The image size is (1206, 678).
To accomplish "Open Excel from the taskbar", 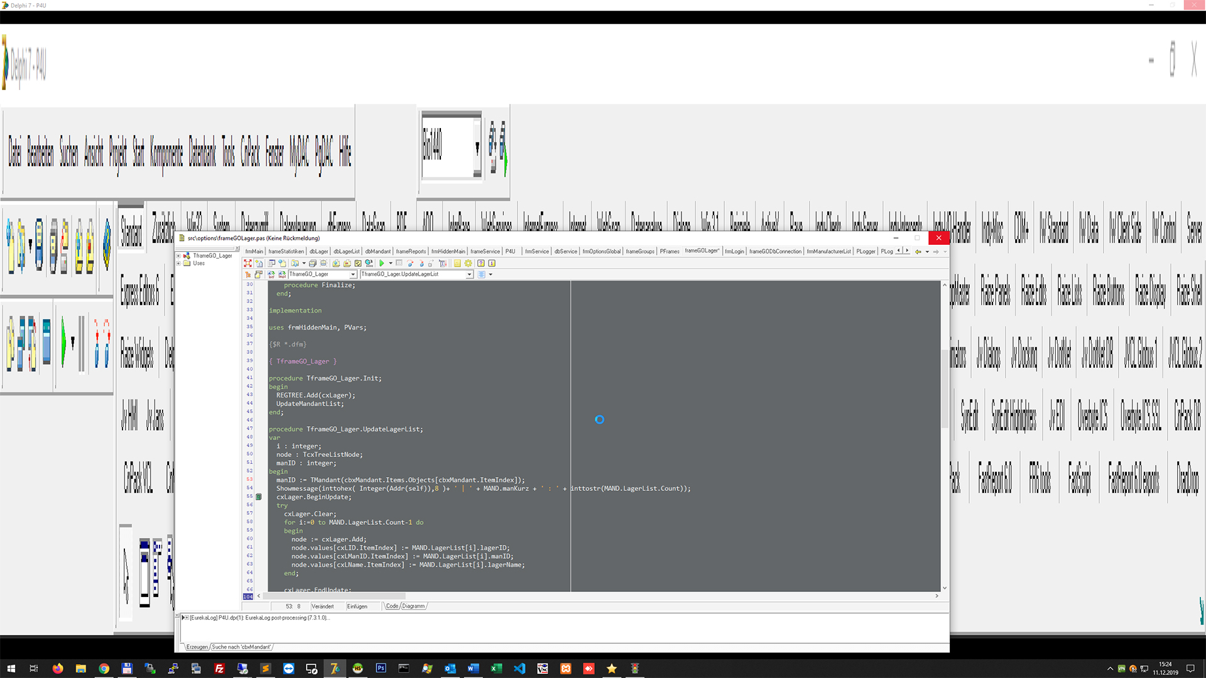I will pos(496,669).
